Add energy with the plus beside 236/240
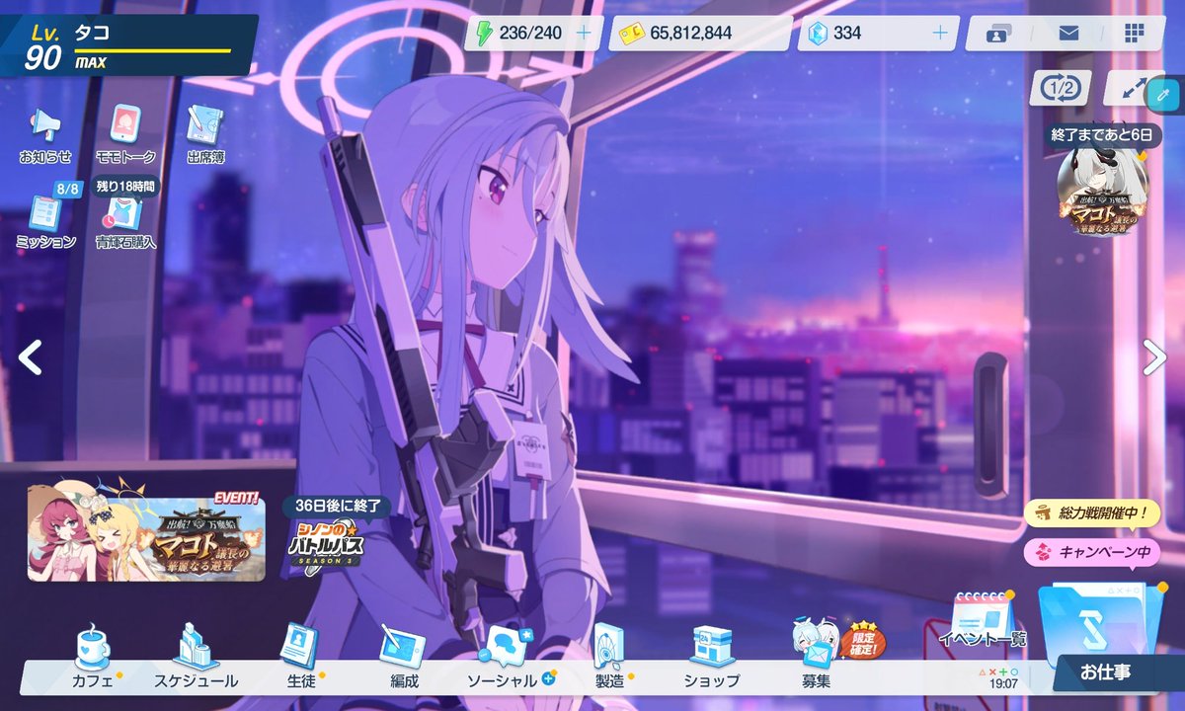Viewport: 1185px width, 711px height. [584, 33]
